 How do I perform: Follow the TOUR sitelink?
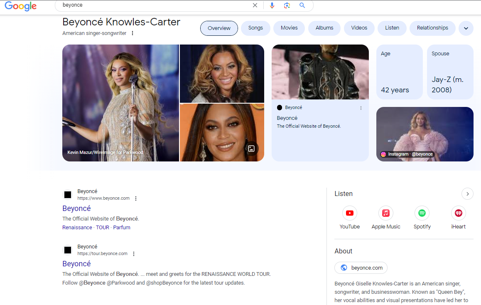coord(103,228)
